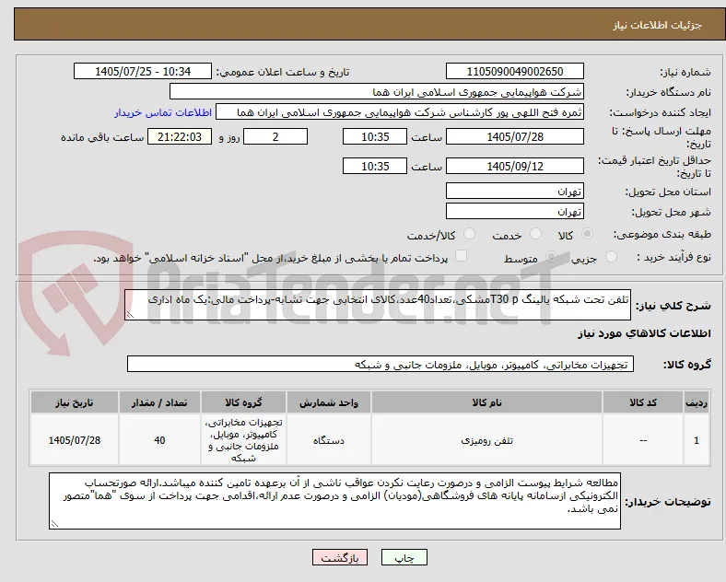Toggle Islamic treasury bonds payment checkbox
726x582 pixels.
coord(462,256)
